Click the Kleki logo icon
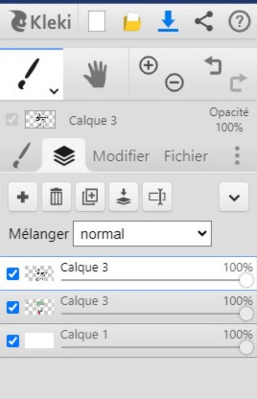Viewport: 257px width, 399px height. pyautogui.click(x=19, y=21)
